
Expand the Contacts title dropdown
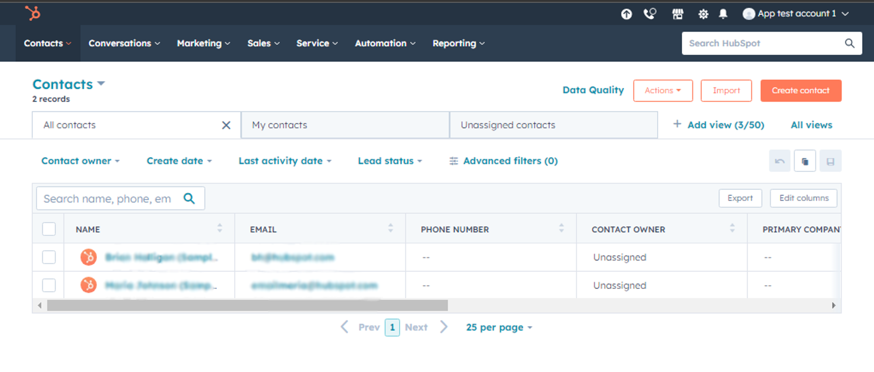[101, 83]
